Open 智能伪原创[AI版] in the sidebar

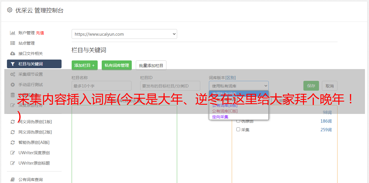[34, 142]
